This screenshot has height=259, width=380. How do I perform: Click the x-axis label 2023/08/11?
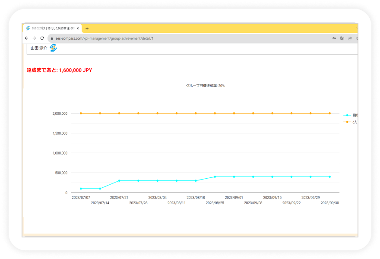tap(177, 203)
